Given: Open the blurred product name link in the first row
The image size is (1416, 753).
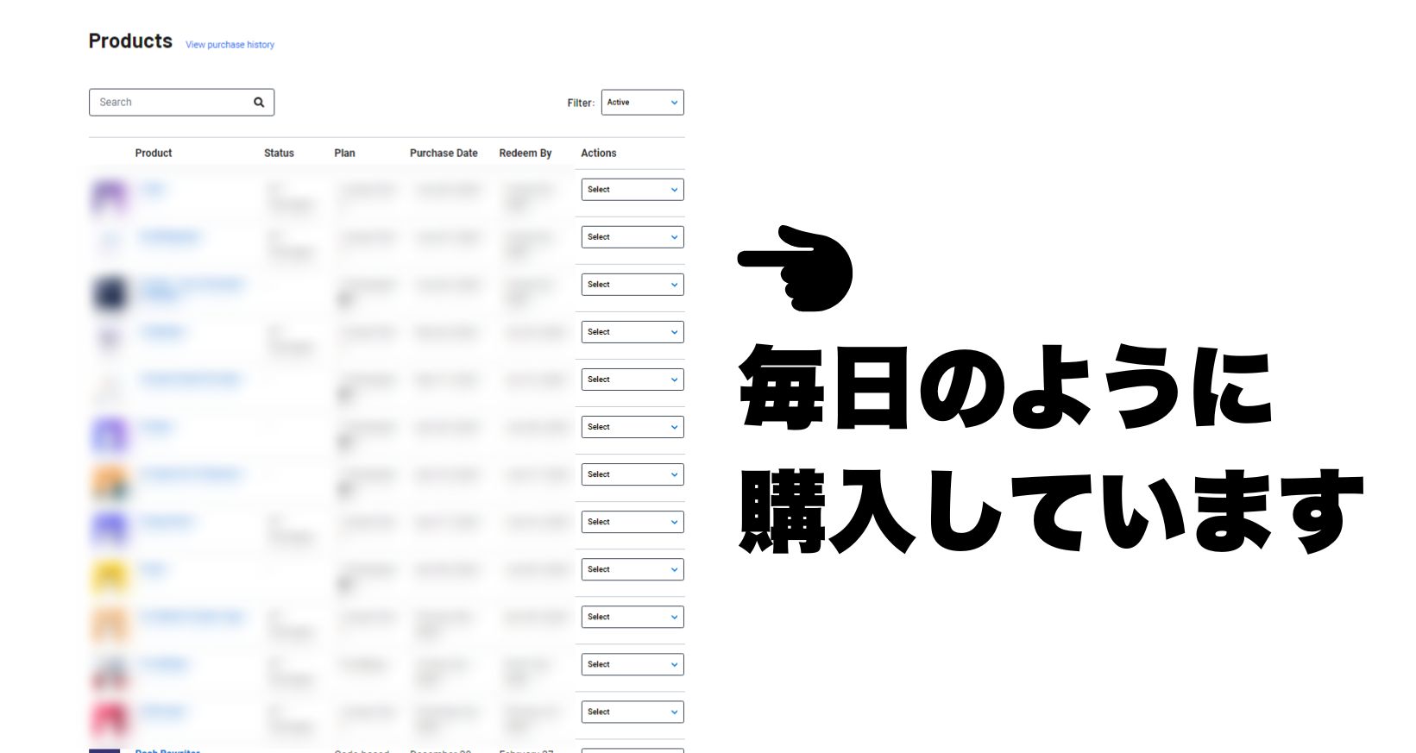Looking at the screenshot, I should (x=153, y=189).
